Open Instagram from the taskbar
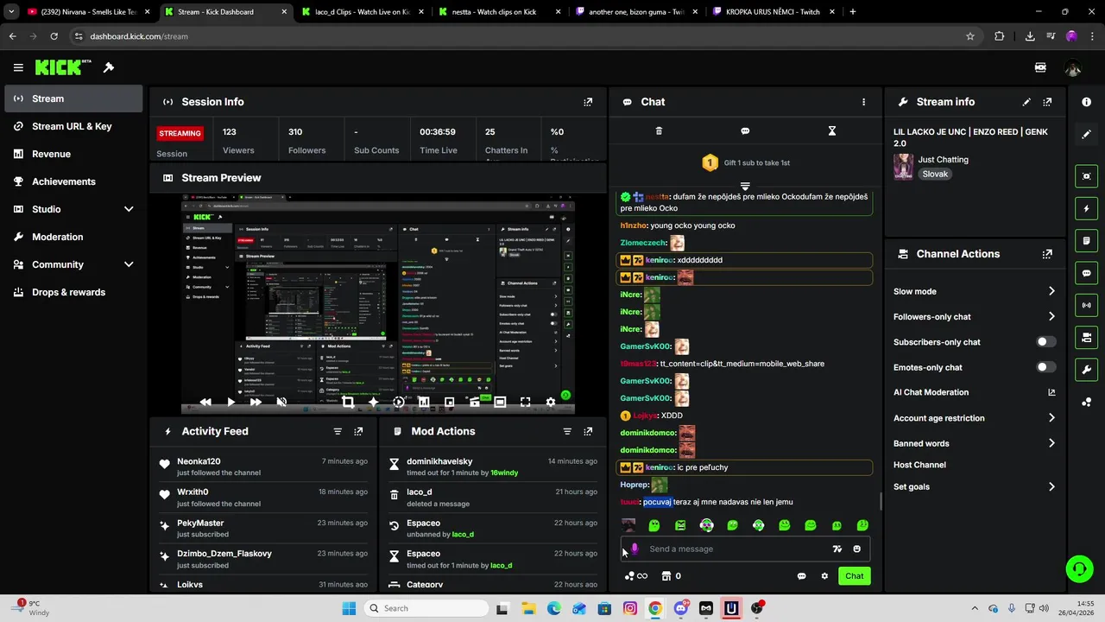 point(630,608)
